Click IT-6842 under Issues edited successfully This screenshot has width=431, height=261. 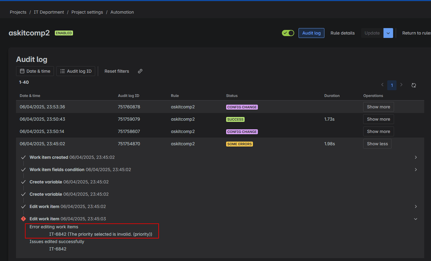pos(58,249)
